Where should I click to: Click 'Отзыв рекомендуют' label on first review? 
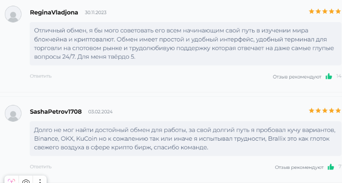tap(297, 77)
